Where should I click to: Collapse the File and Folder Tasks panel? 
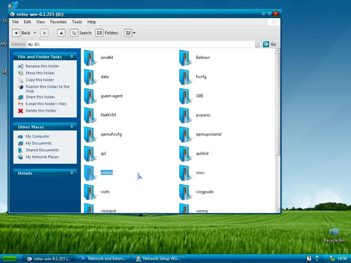coord(72,57)
